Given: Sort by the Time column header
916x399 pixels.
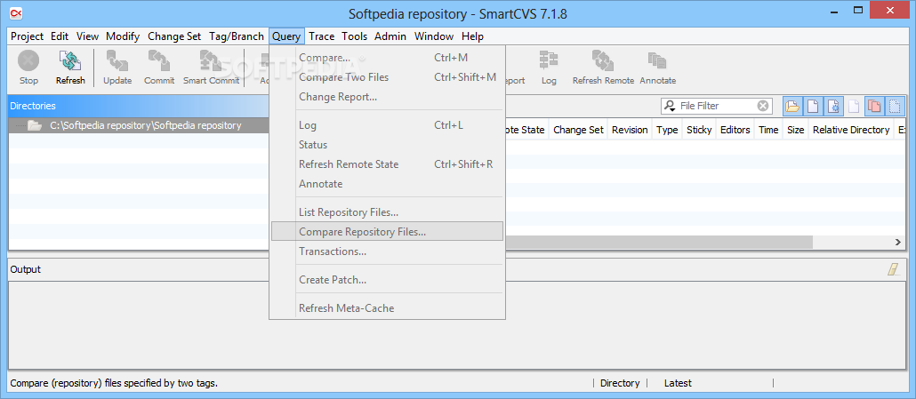Looking at the screenshot, I should pos(768,130).
